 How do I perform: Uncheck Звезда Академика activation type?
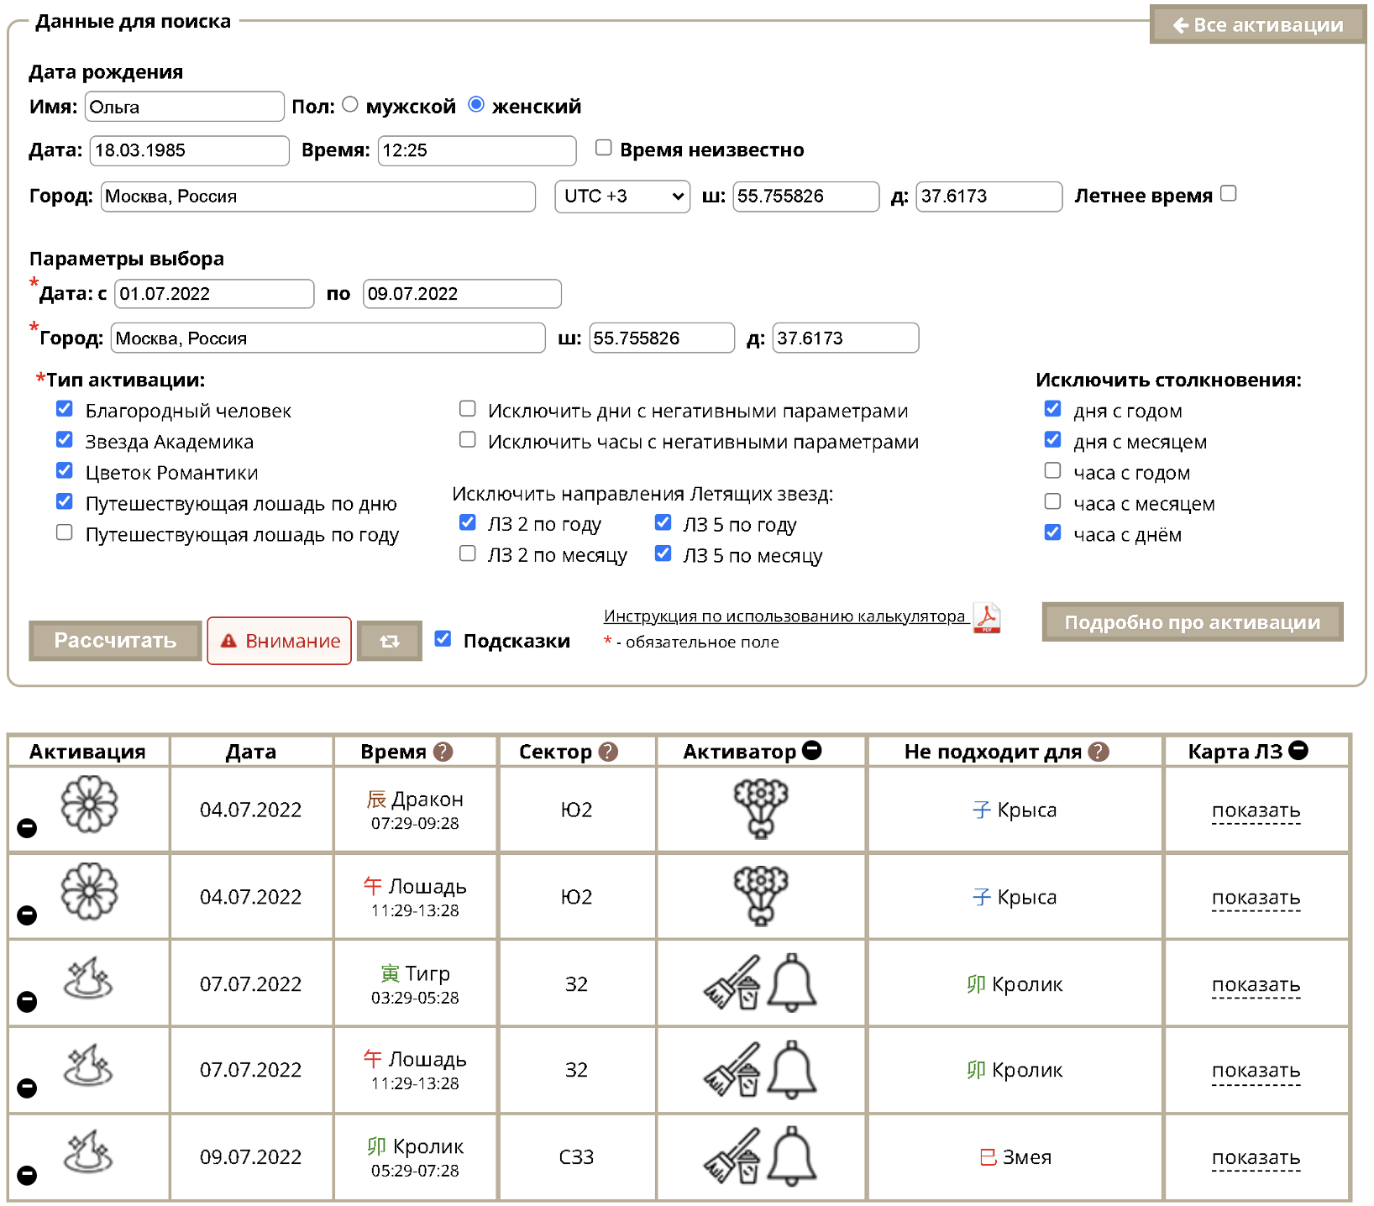65,440
